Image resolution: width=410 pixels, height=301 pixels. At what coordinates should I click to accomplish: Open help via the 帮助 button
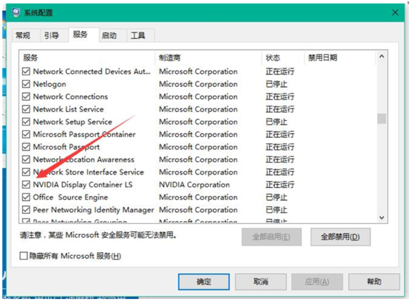tap(374, 282)
